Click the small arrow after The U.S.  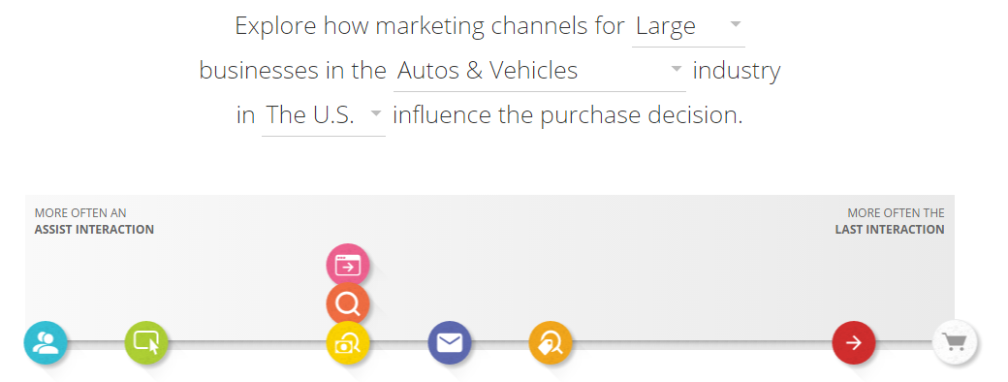coord(376,113)
